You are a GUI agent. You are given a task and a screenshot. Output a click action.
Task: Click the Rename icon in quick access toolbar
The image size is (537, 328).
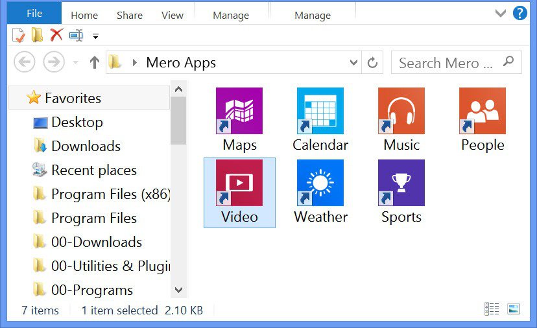click(x=76, y=35)
